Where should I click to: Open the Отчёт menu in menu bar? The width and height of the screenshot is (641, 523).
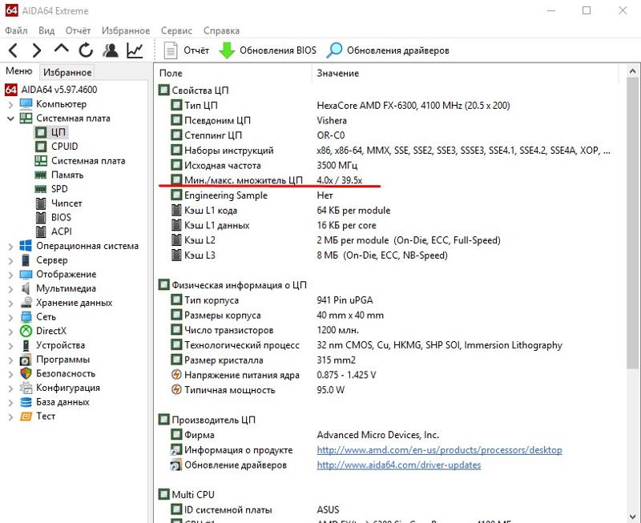[x=78, y=30]
